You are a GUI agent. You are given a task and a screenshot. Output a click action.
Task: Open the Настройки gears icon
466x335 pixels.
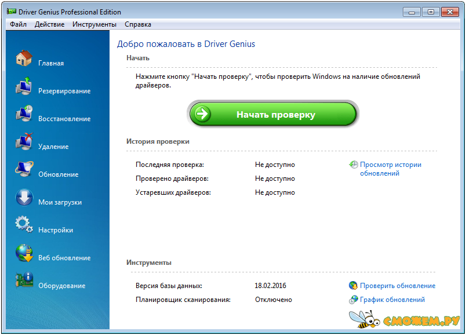(x=24, y=225)
